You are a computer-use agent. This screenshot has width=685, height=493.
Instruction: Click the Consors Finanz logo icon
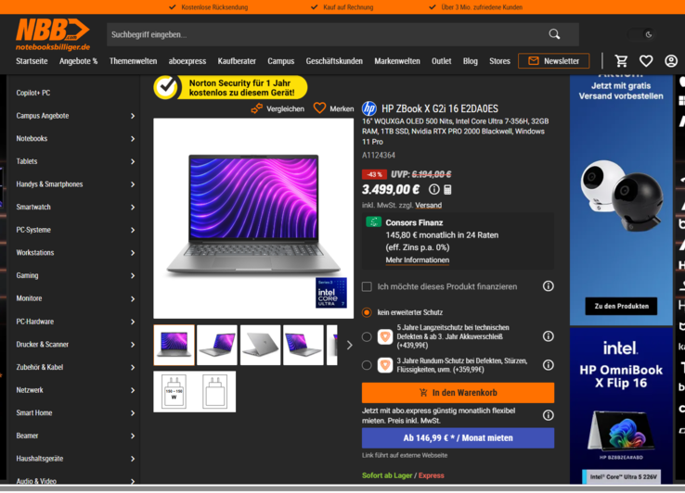pyautogui.click(x=373, y=222)
